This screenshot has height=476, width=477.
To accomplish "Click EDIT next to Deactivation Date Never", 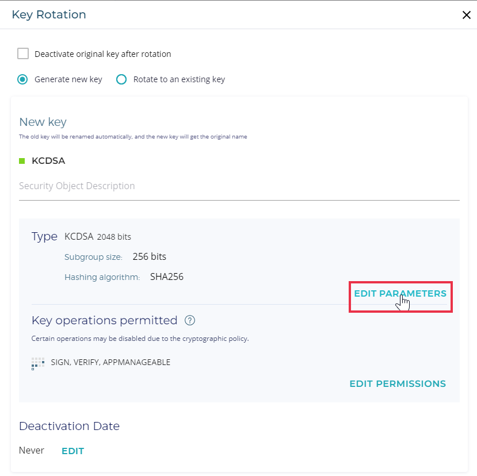I will pyautogui.click(x=72, y=451).
